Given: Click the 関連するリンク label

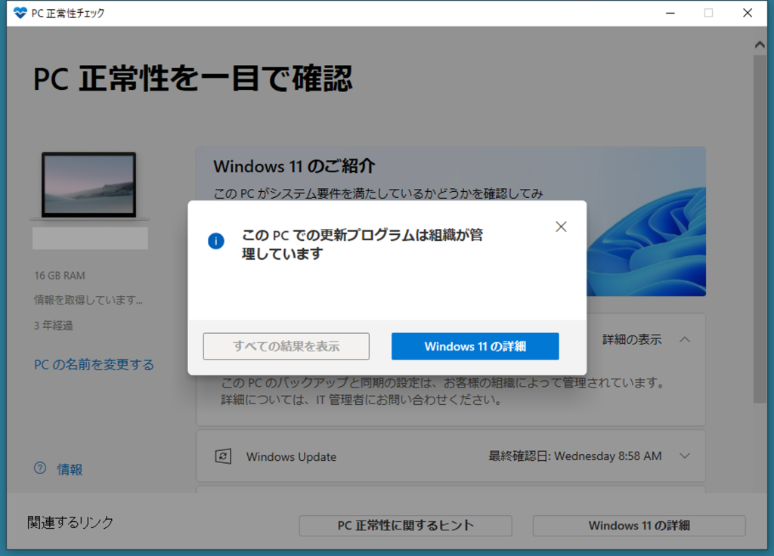Looking at the screenshot, I should (x=70, y=523).
